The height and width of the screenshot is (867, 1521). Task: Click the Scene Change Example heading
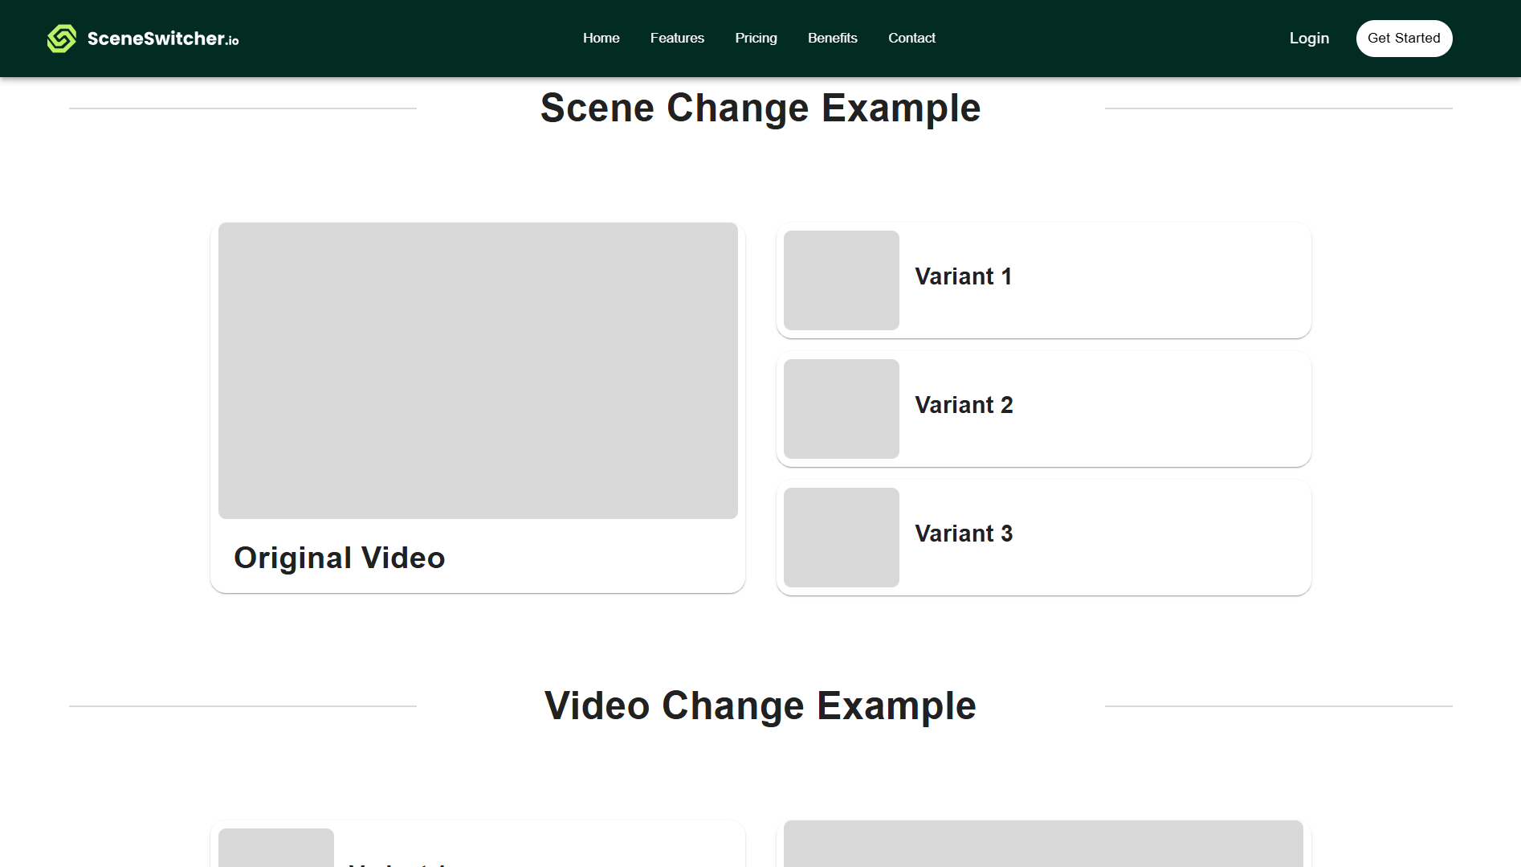click(760, 108)
